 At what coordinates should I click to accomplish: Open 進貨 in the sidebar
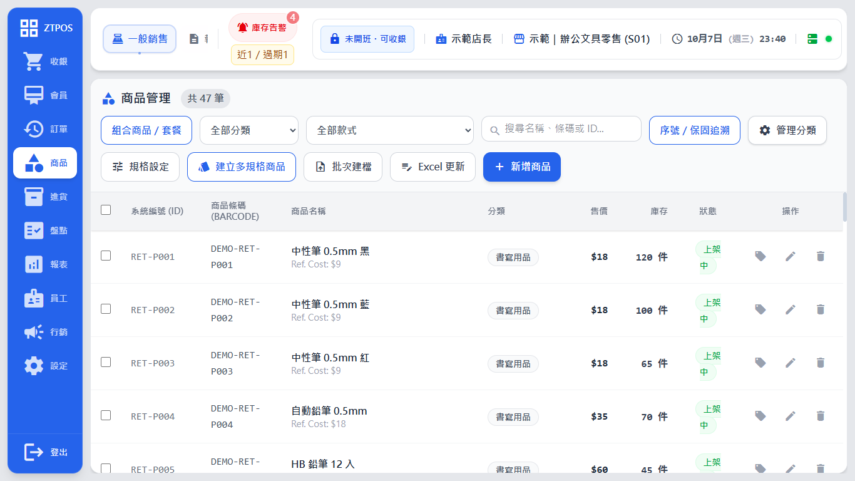(x=45, y=197)
